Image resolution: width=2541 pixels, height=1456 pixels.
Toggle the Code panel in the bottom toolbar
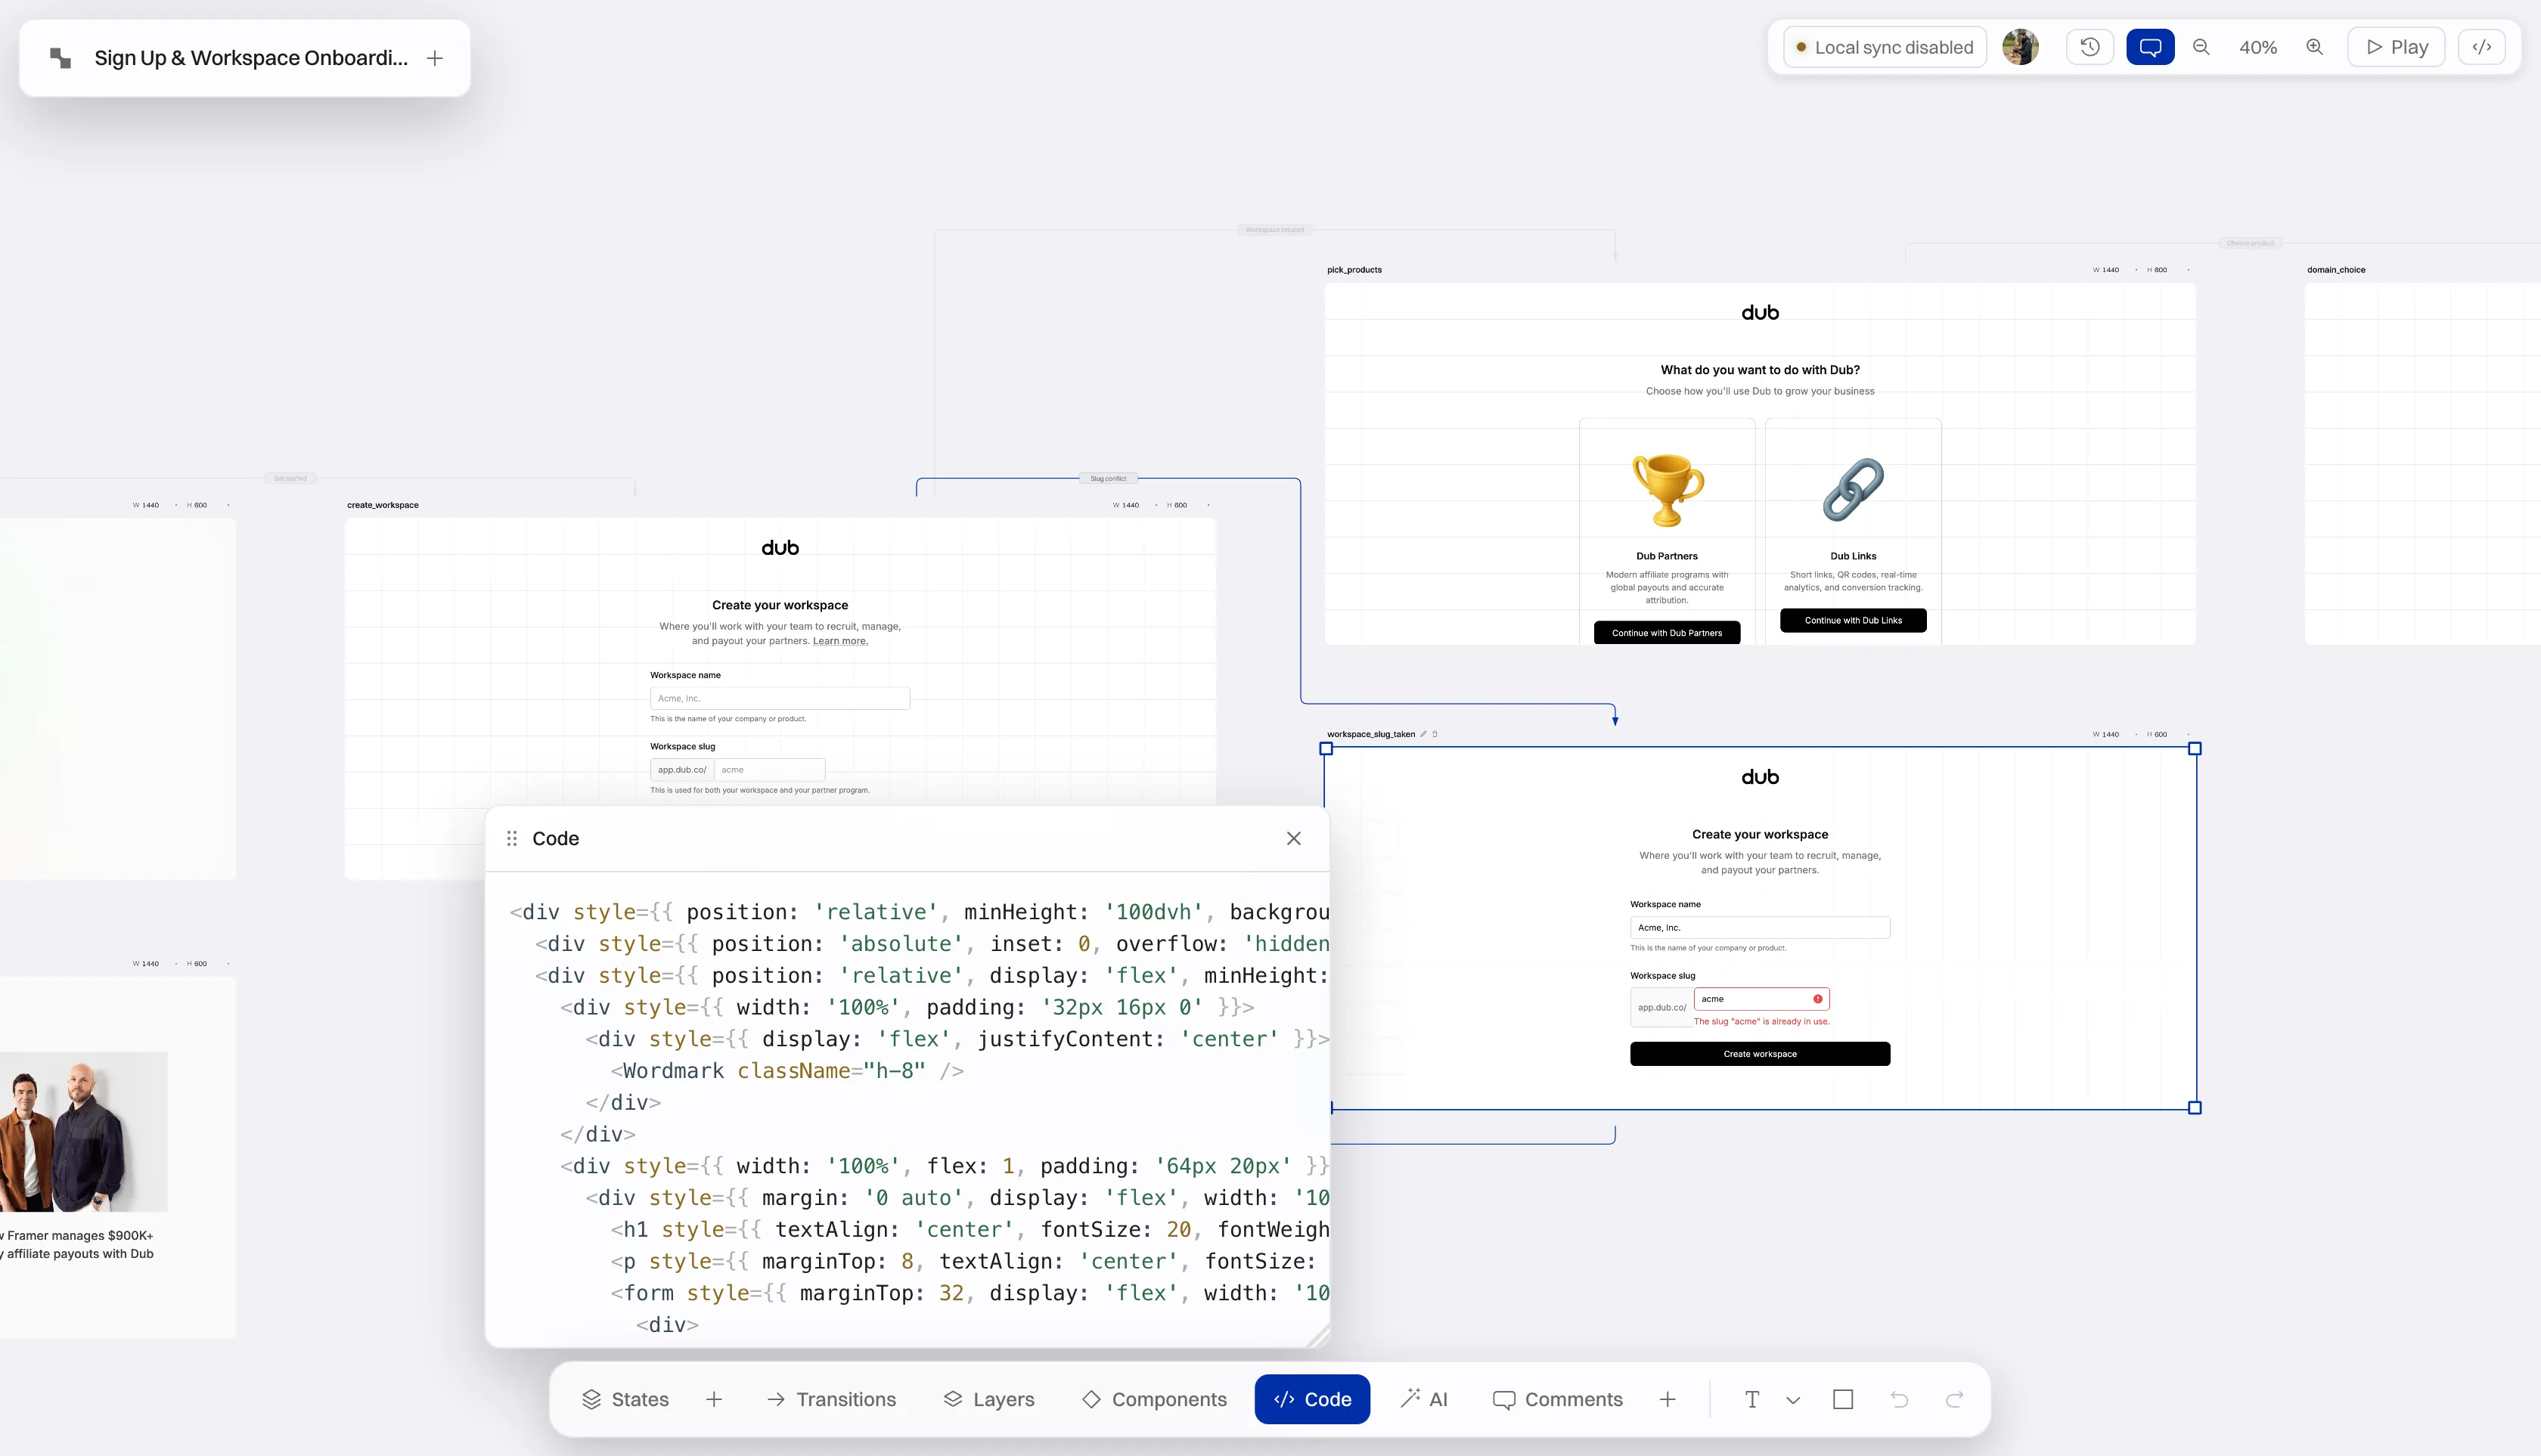[x=1313, y=1399]
